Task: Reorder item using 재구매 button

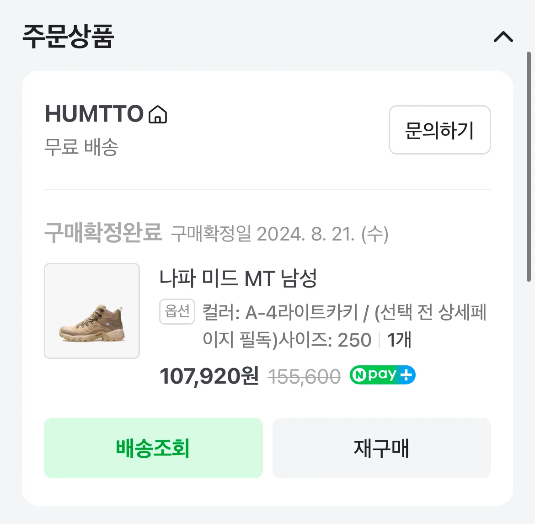Action: [x=381, y=448]
